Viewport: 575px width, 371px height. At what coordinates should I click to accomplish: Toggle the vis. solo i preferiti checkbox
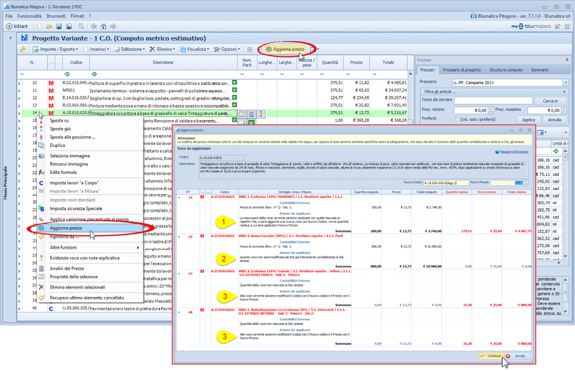pos(457,120)
